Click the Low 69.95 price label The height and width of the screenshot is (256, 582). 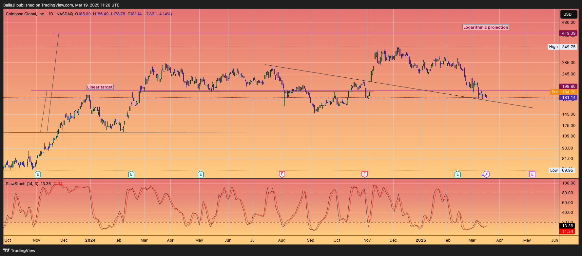562,170
